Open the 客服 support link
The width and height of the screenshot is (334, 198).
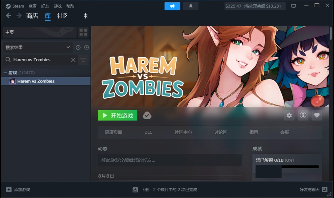[x=285, y=132]
